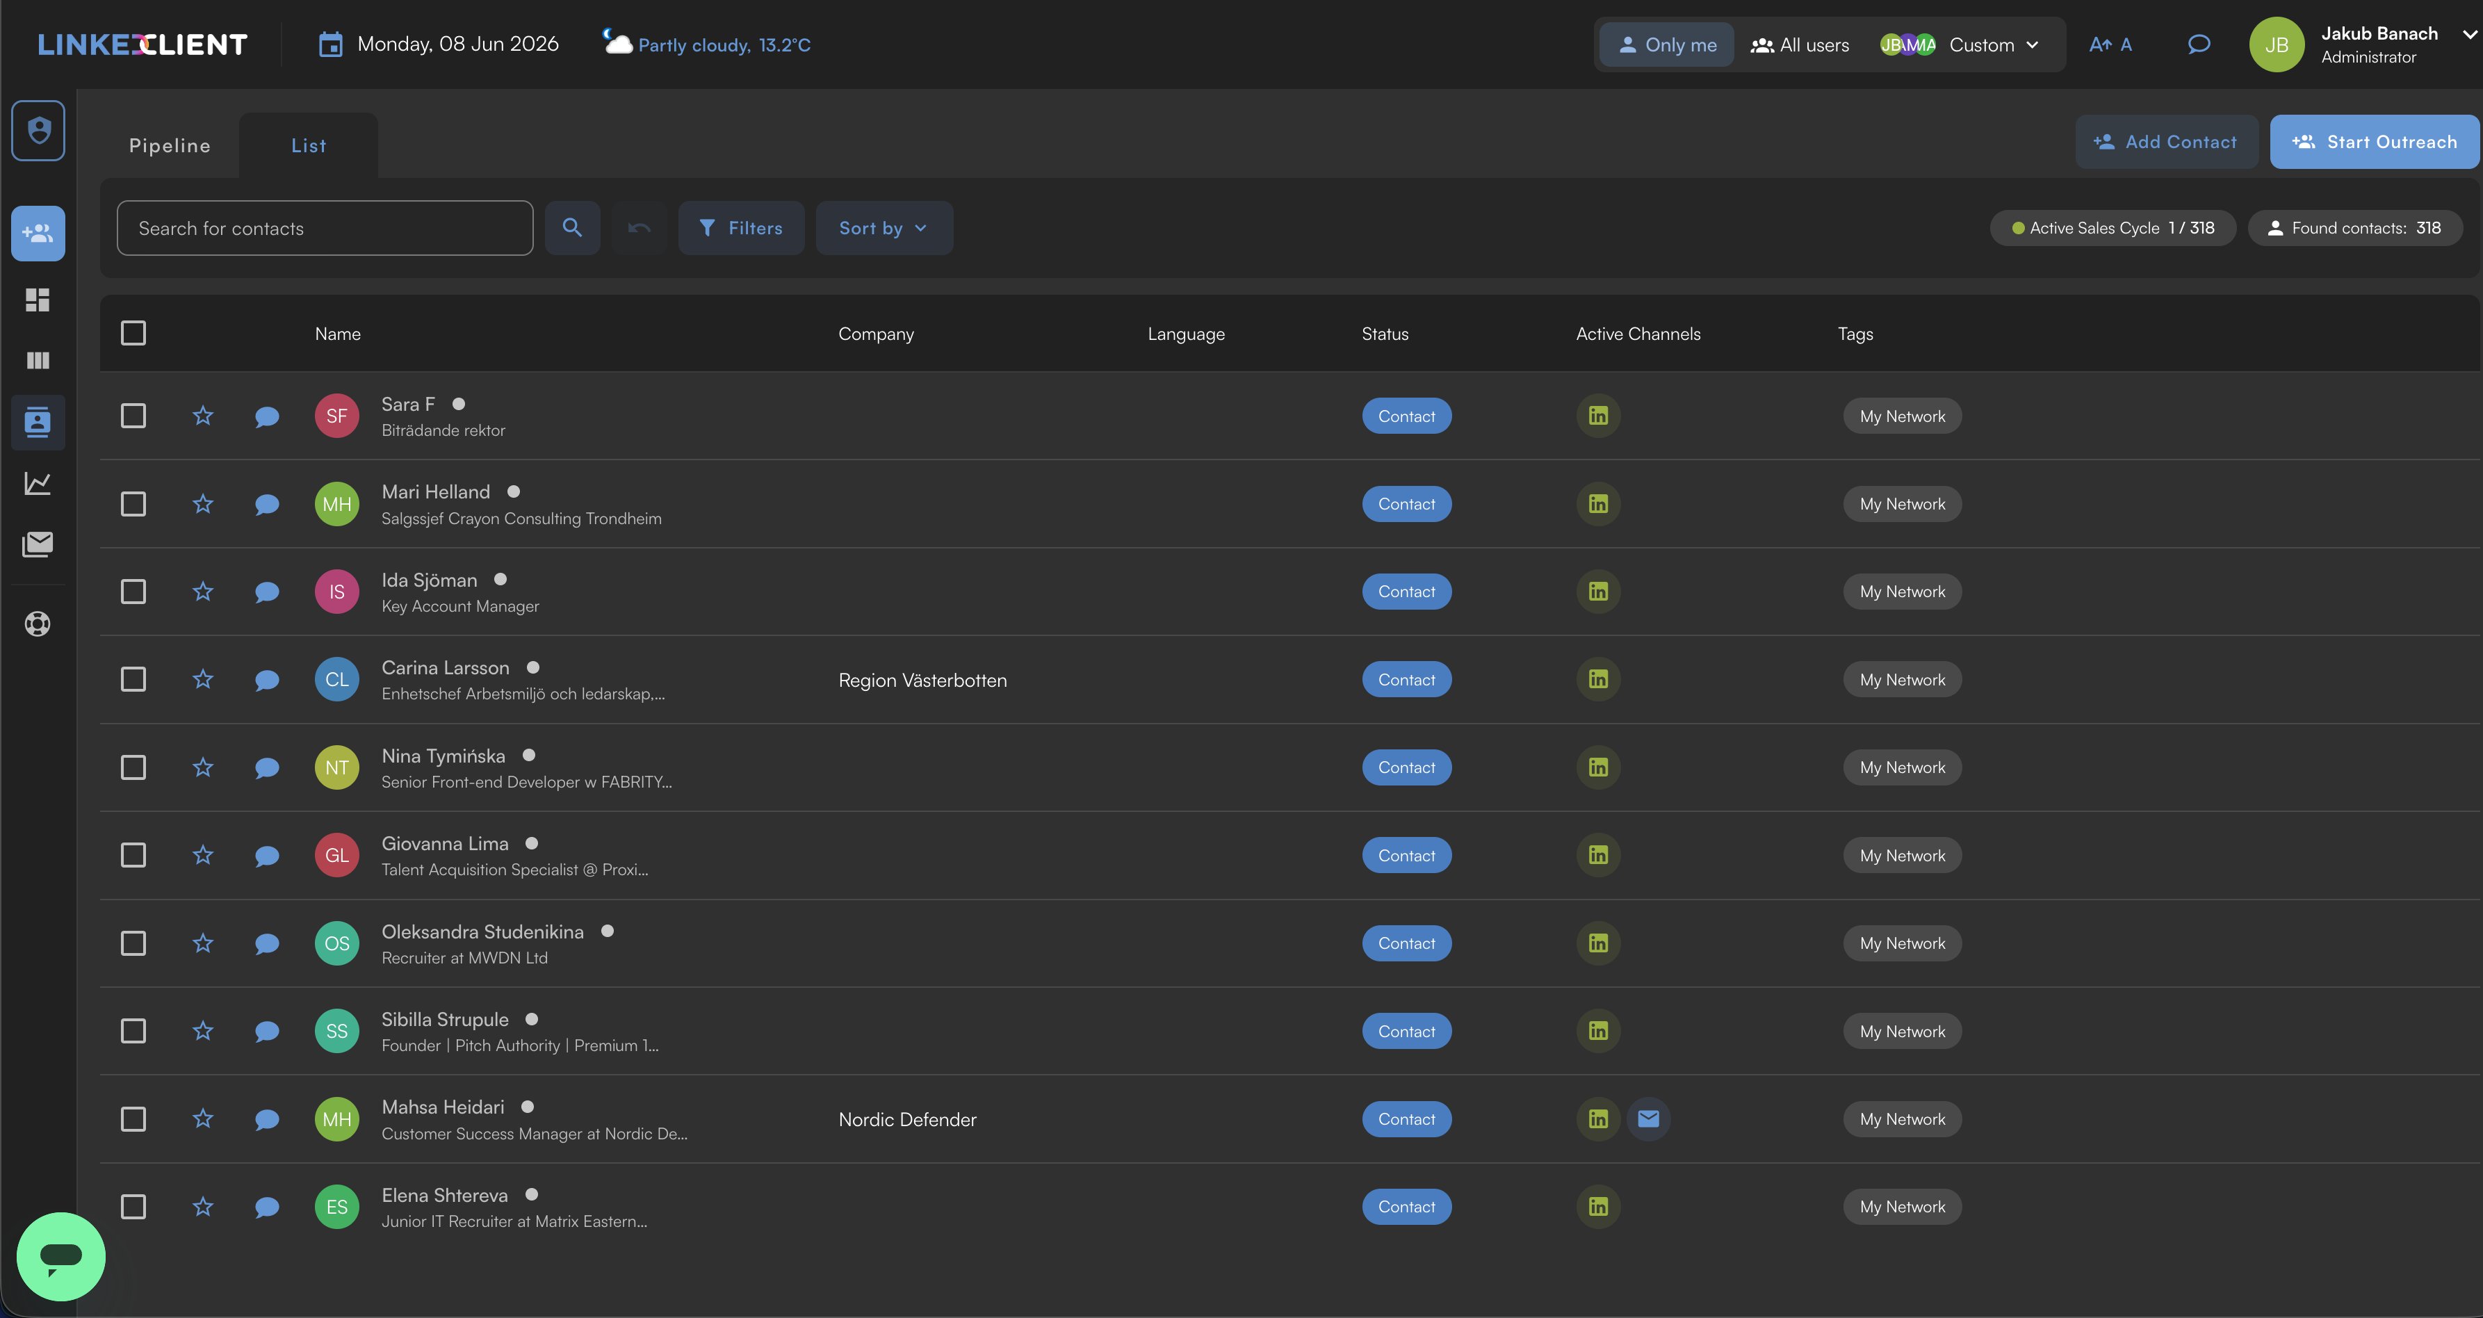Open the mail inbox sidebar icon
This screenshot has height=1318, width=2483.
(38, 544)
